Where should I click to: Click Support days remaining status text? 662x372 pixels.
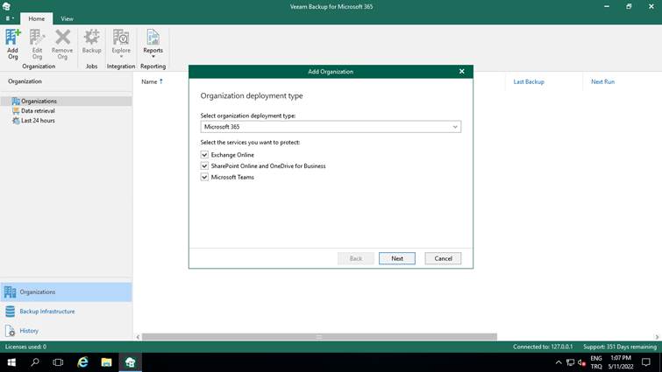click(x=620, y=347)
